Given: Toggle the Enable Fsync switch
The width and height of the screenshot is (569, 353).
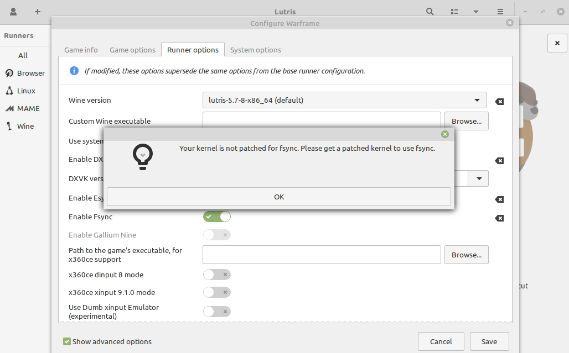Looking at the screenshot, I should [216, 217].
